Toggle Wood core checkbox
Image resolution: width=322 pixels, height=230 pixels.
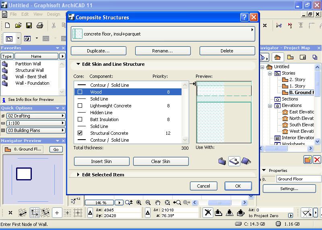coord(80,92)
